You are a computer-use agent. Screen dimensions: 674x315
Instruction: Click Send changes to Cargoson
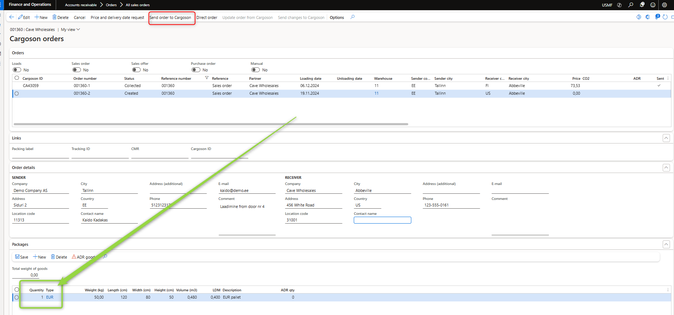301,17
